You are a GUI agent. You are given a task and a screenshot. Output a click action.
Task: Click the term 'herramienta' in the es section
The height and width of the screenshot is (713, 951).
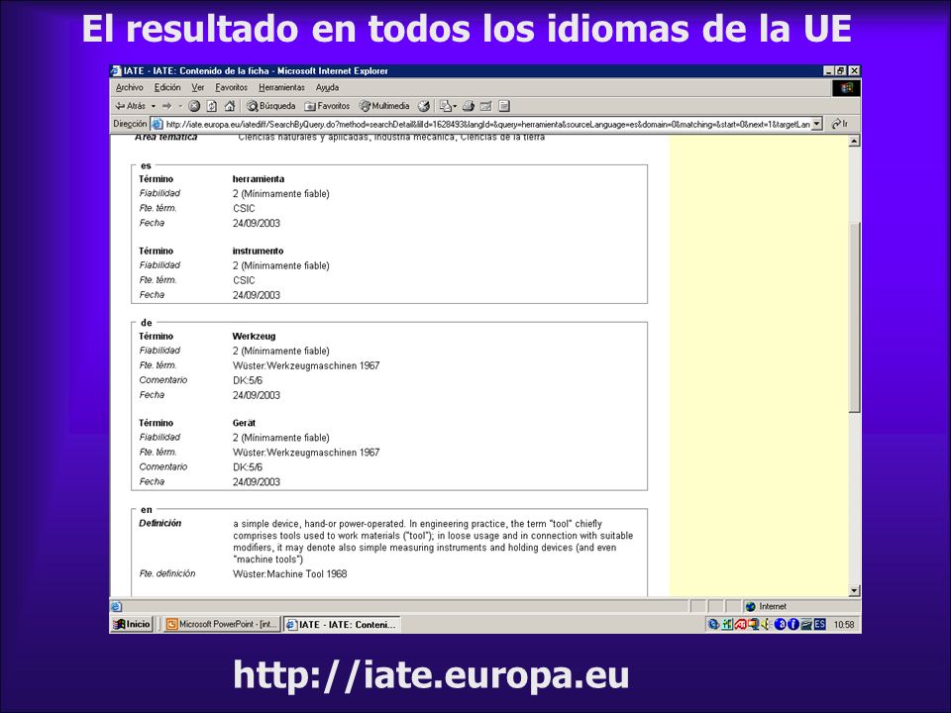pos(259,179)
